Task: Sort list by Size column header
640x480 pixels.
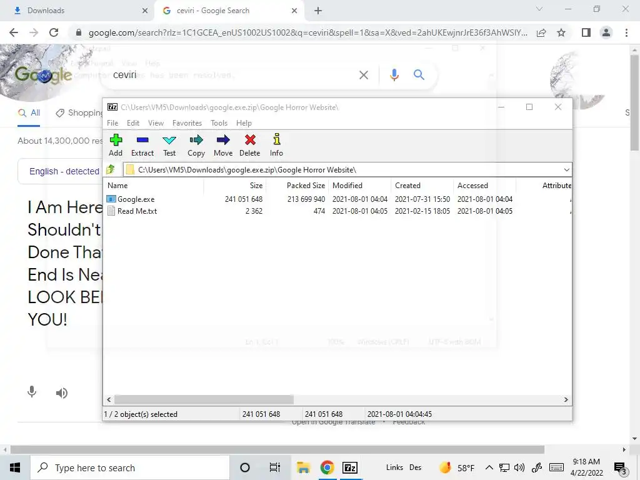Action: coord(235,185)
